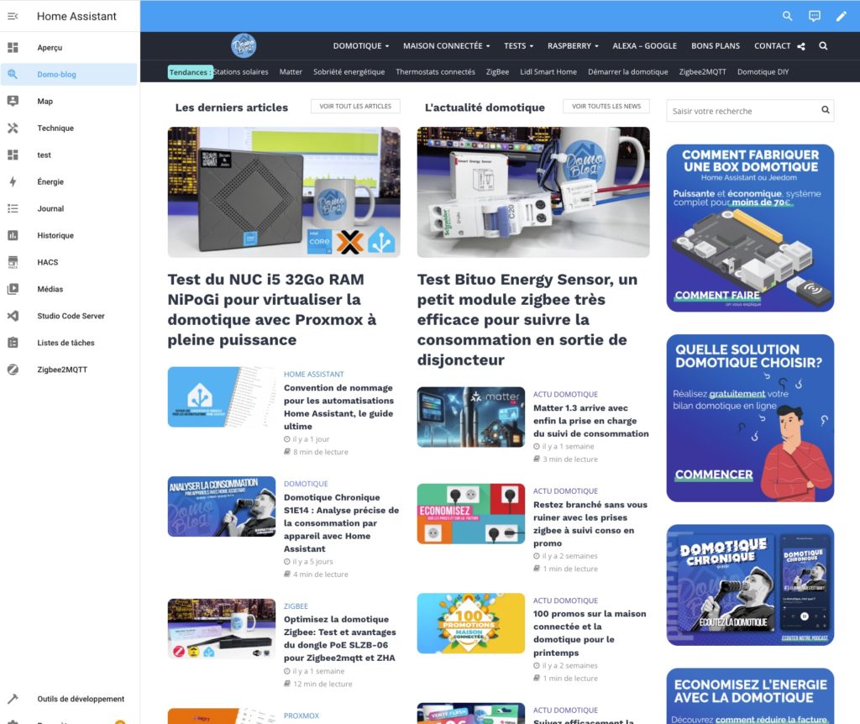
Task: Open the Énergie dashboard in sidebar
Action: pos(50,181)
